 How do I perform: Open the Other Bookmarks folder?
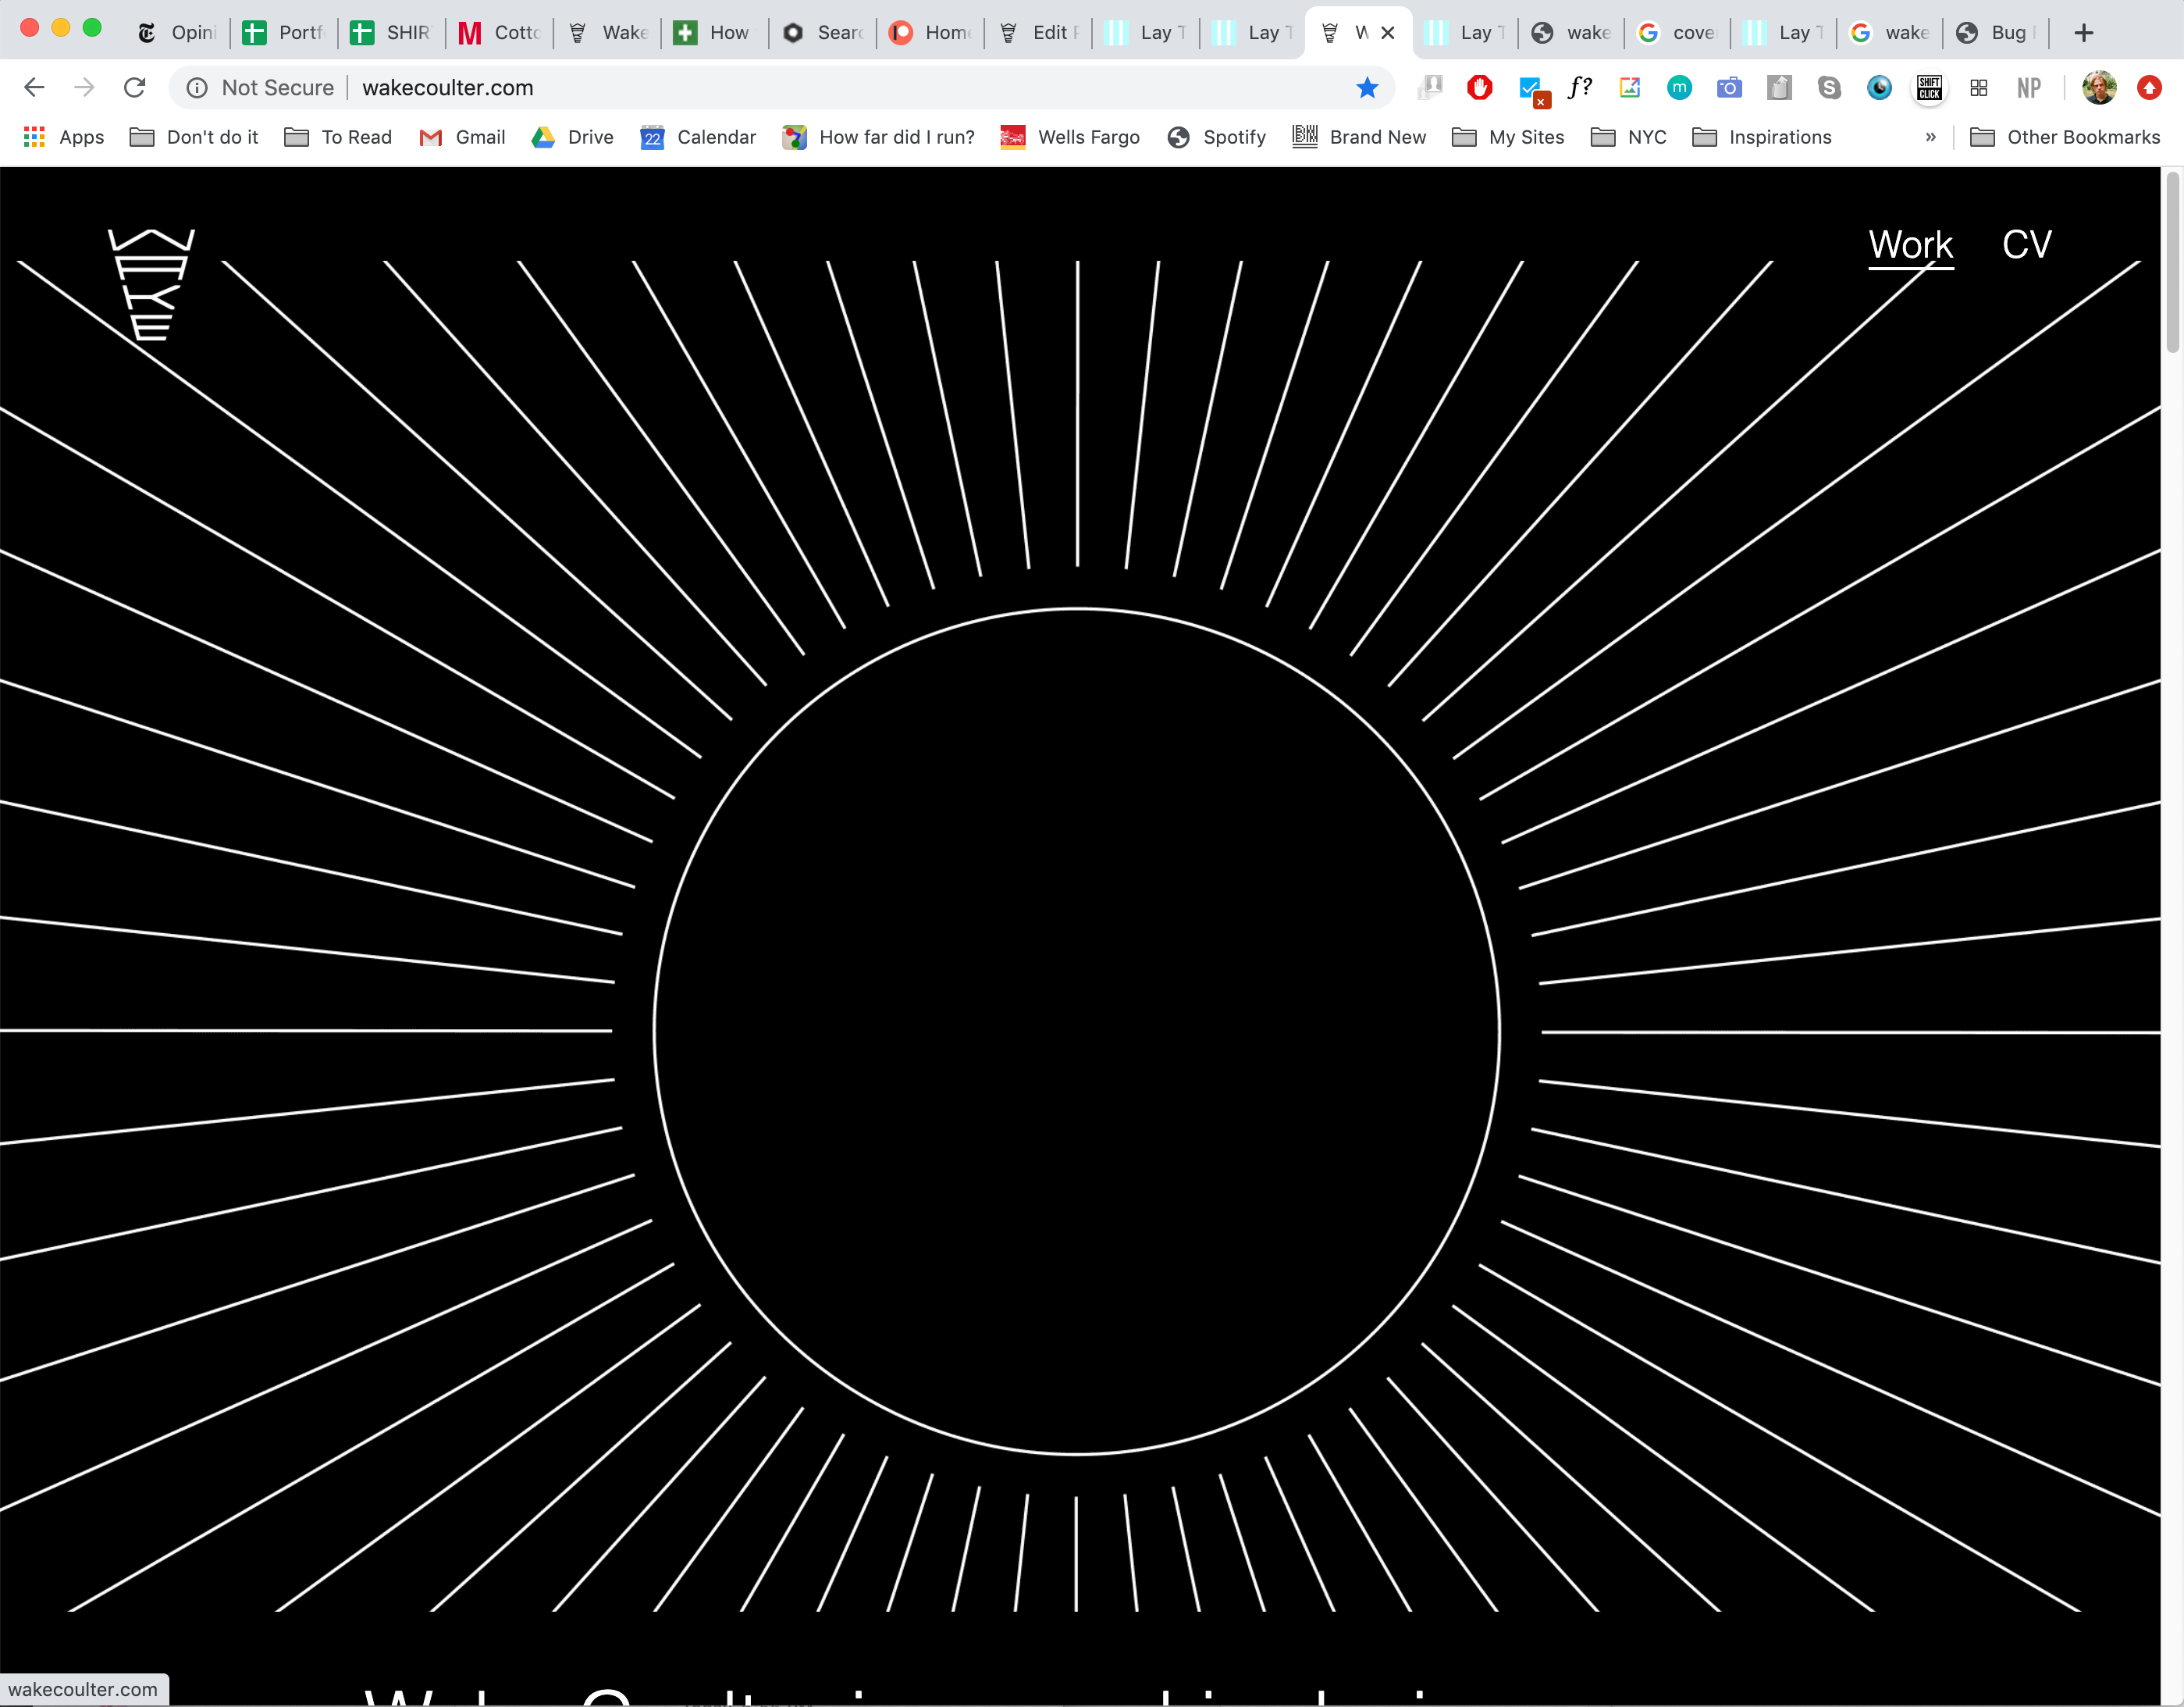tap(2065, 137)
